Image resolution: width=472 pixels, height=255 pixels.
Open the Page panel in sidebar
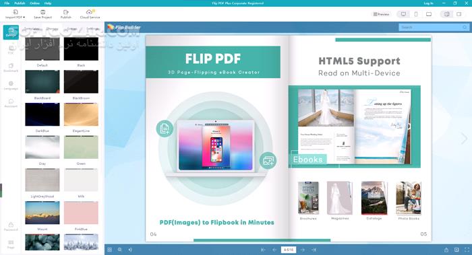[11, 244]
